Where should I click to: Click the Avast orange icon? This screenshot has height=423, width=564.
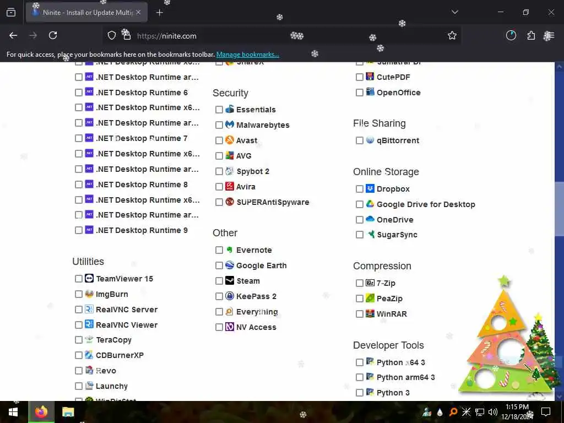(230, 140)
